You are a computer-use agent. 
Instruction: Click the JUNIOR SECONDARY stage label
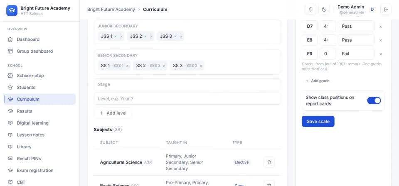(x=118, y=26)
